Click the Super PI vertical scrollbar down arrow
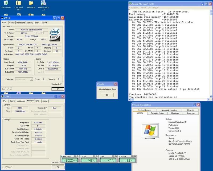Screen dimensions: 213x171 211,96
